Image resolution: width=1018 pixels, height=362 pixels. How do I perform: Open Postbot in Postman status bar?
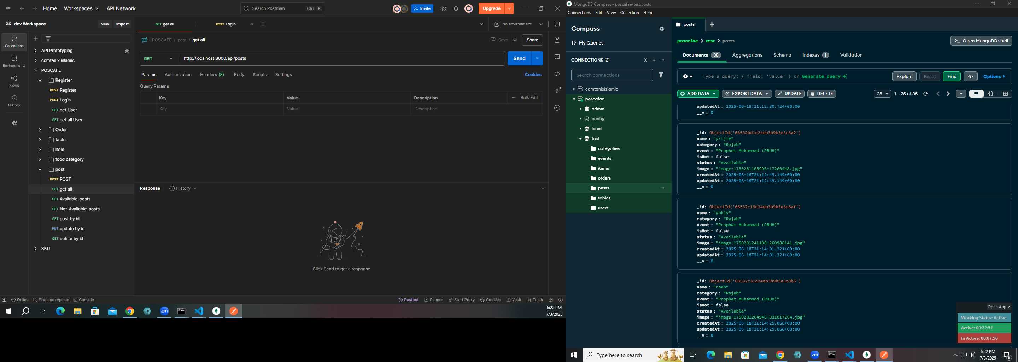(x=408, y=300)
